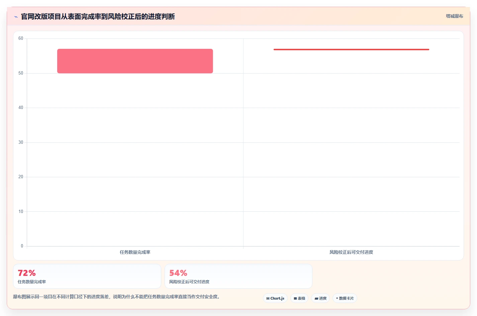Click the heading 官网改版项目从表面完成率到风险校正后的进度判断
The image size is (477, 316).
pos(98,16)
